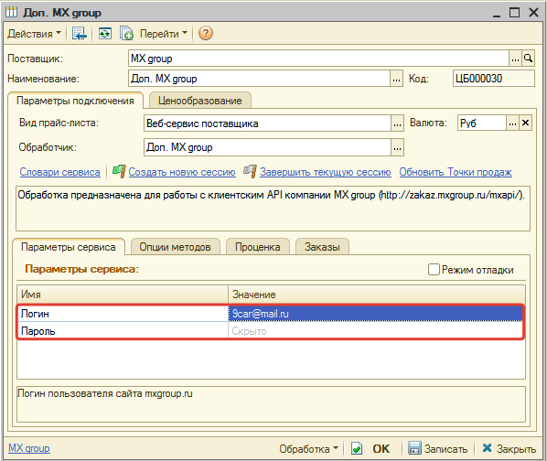Open the Обработка dropdown at the bottom
The image size is (547, 461).
click(308, 448)
